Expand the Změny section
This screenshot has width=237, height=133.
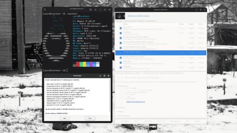click(117, 112)
